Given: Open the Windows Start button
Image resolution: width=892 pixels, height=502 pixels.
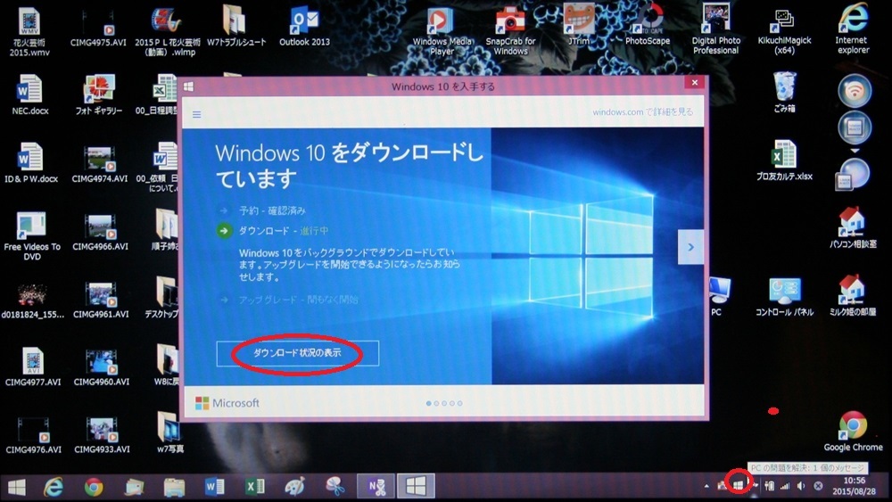Looking at the screenshot, I should [x=17, y=487].
